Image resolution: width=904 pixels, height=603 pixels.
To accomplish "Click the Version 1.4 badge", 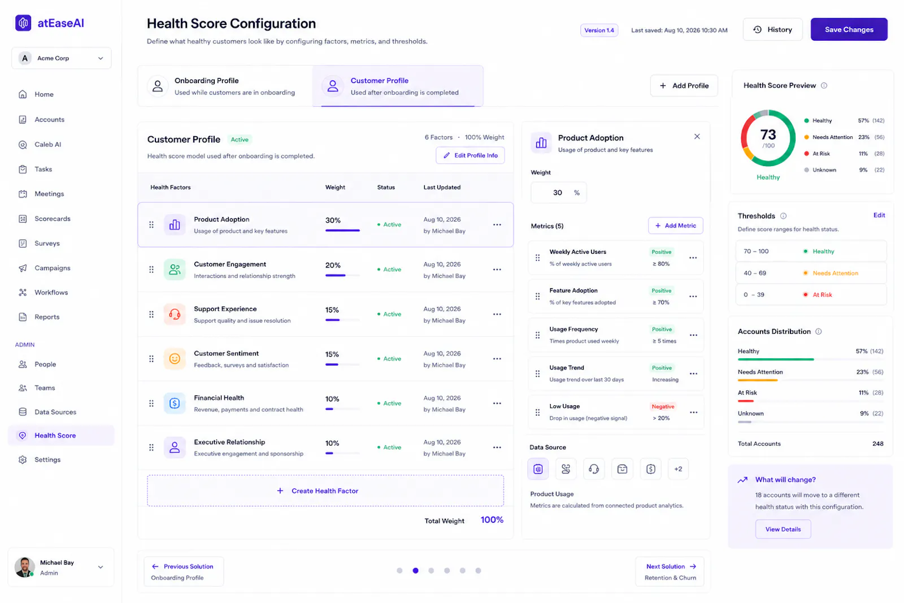I will pos(599,31).
